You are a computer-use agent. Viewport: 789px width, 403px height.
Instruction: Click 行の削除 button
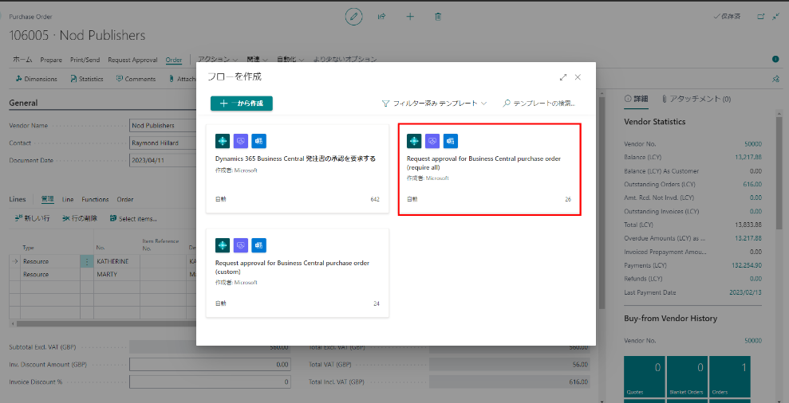pyautogui.click(x=80, y=218)
